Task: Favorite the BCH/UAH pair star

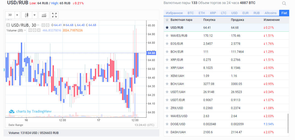Action: click(167, 84)
